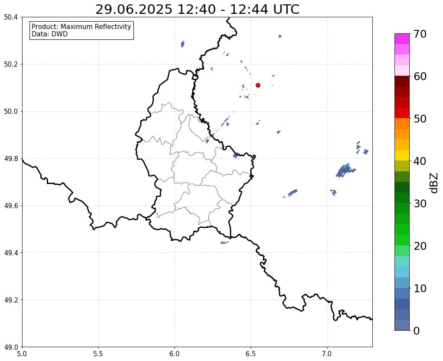Screen dimensions: 443x361
Task: Click the red station marker dot
Action: tap(258, 85)
